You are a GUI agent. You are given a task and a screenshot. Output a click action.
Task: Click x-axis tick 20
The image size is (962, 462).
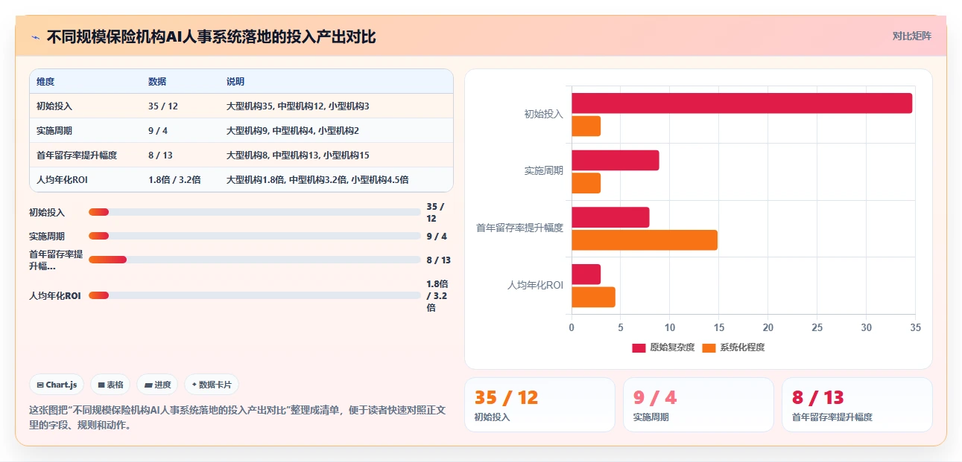(768, 327)
